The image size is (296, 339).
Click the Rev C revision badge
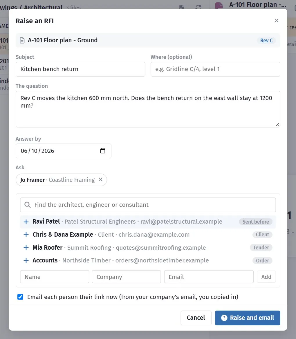tap(266, 40)
